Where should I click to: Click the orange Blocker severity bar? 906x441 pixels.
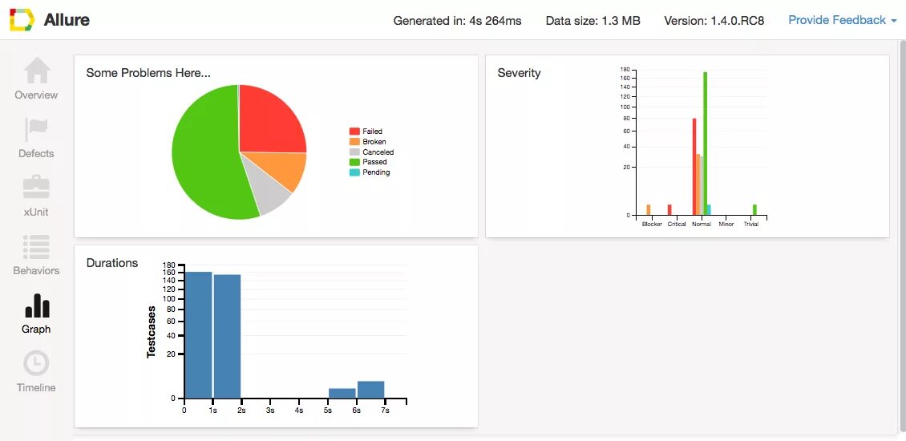(x=649, y=210)
